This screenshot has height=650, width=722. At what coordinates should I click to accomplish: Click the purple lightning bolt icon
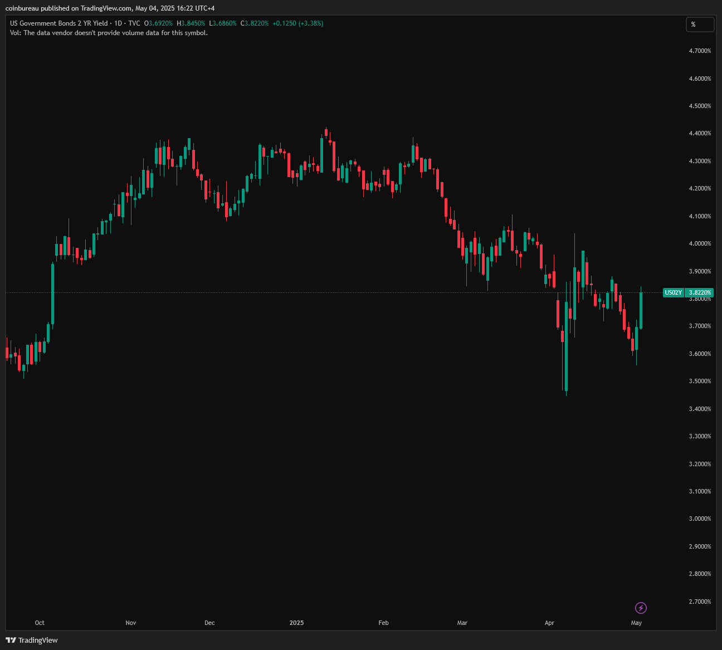point(641,608)
